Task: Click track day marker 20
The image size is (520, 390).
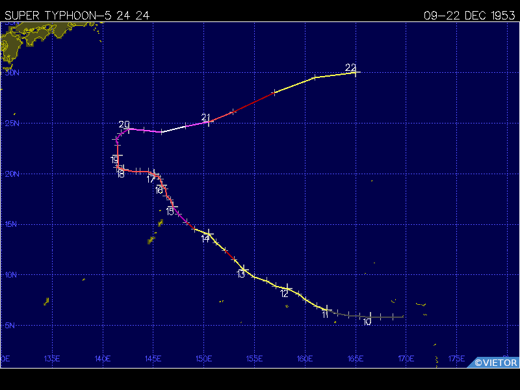Action: (124, 124)
